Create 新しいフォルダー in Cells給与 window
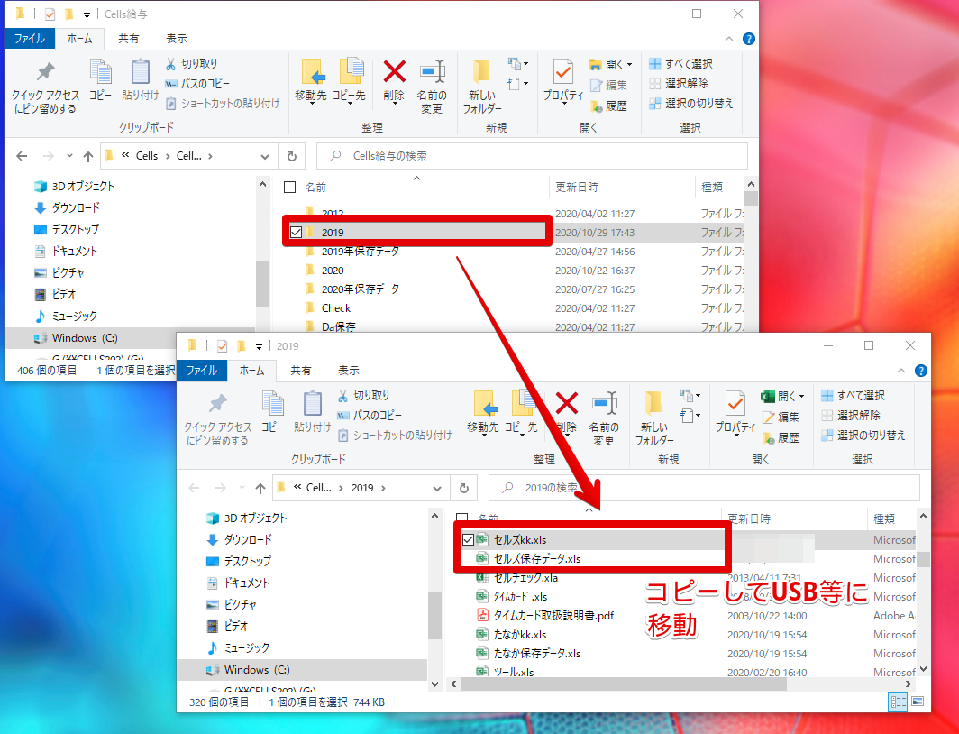This screenshot has width=959, height=734. pos(482,87)
